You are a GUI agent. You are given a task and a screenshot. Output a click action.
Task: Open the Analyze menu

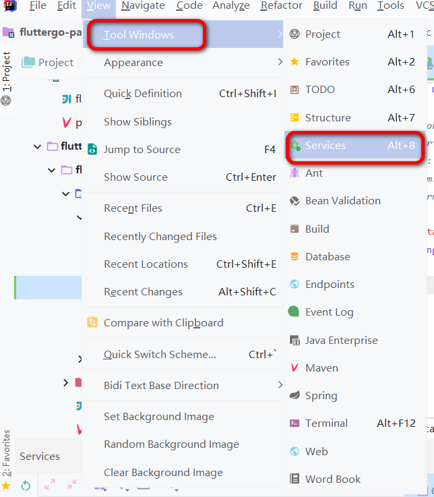(x=231, y=5)
